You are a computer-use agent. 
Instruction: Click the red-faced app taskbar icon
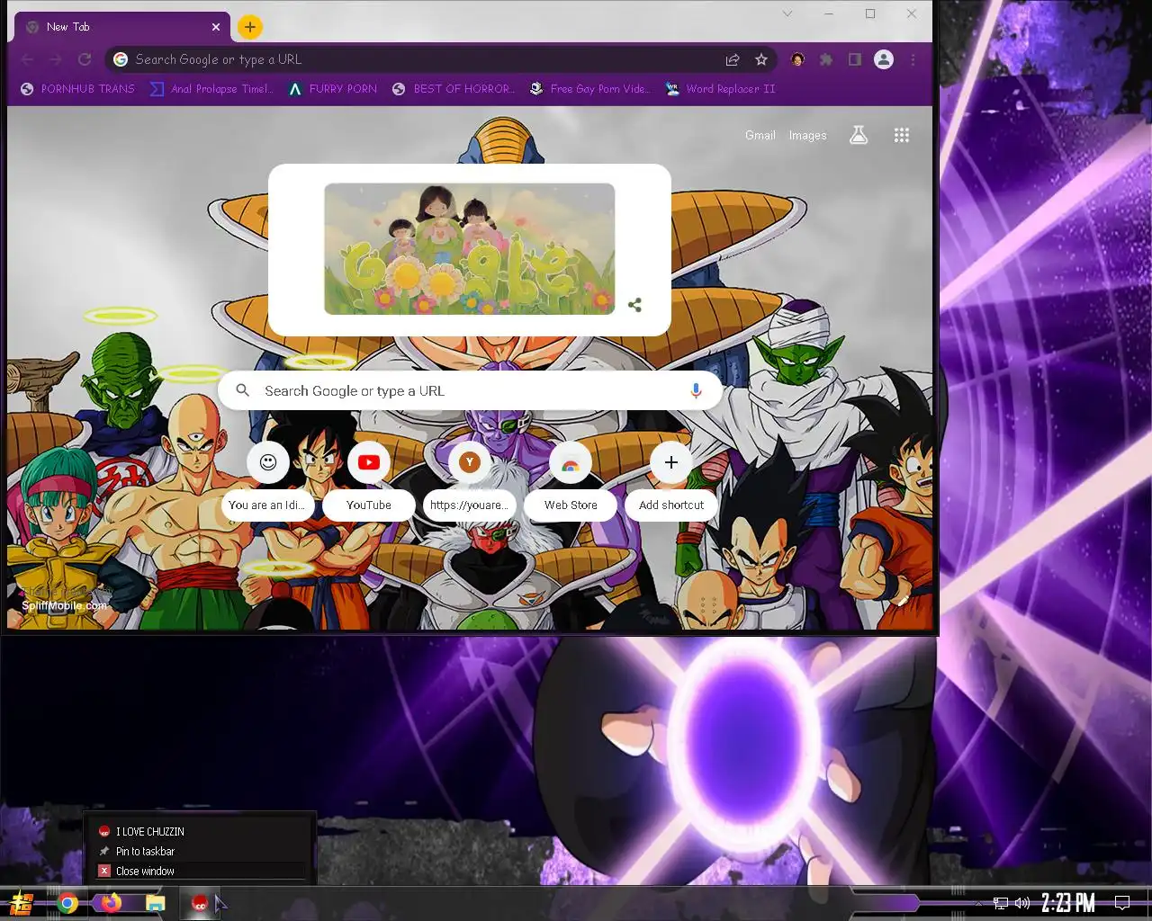tap(200, 903)
